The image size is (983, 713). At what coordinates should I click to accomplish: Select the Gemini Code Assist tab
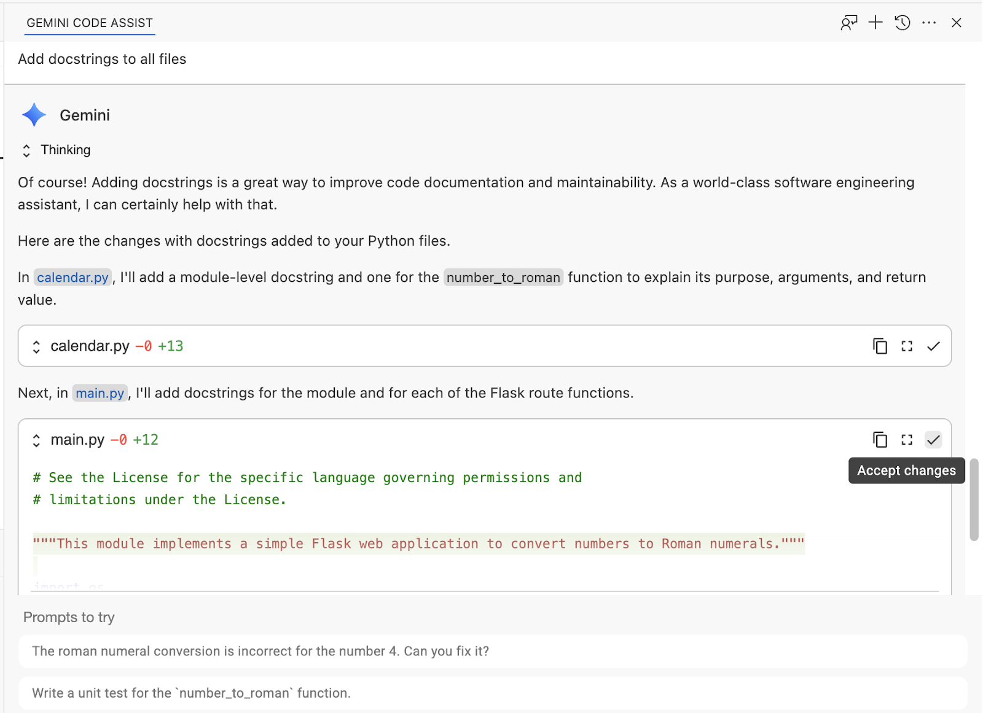click(90, 23)
